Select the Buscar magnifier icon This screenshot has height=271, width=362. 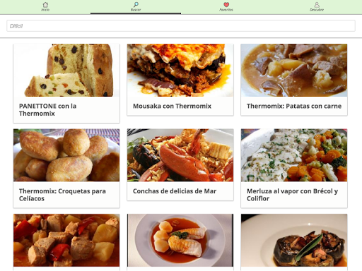136,4
